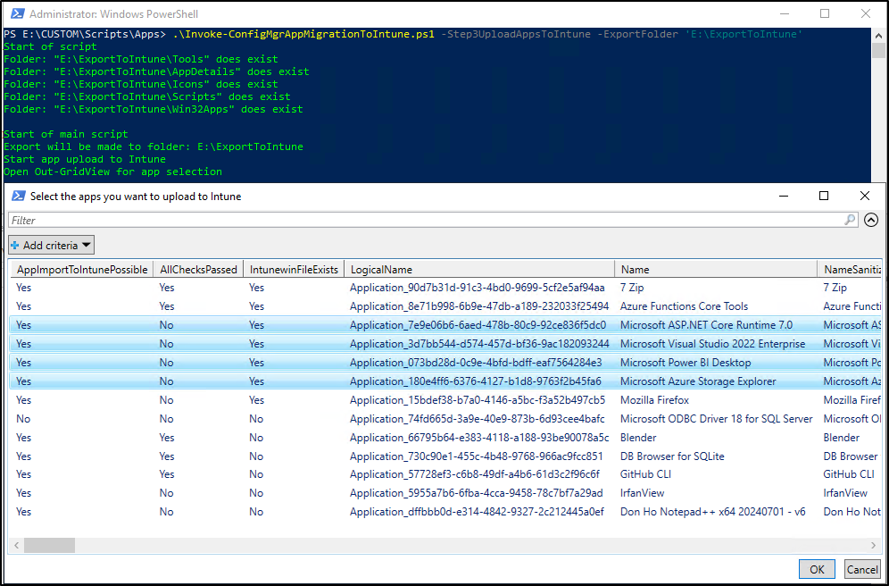Sort by LogicalName column header
This screenshot has height=586, width=889.
point(479,270)
